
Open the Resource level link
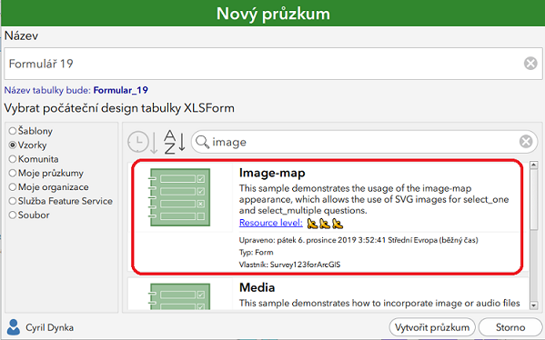tap(271, 223)
